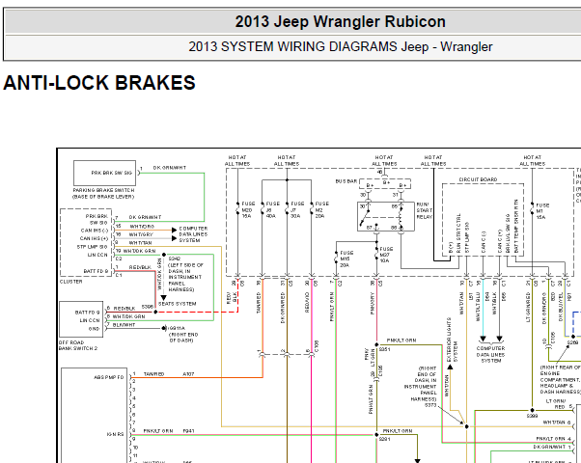Click the "G911A" ground label

[177, 328]
